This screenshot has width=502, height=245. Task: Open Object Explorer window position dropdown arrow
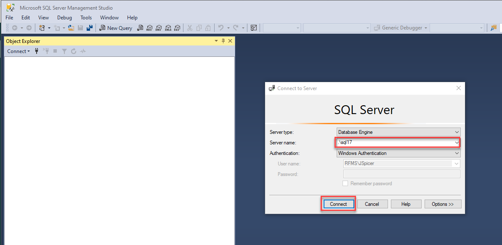coord(216,41)
